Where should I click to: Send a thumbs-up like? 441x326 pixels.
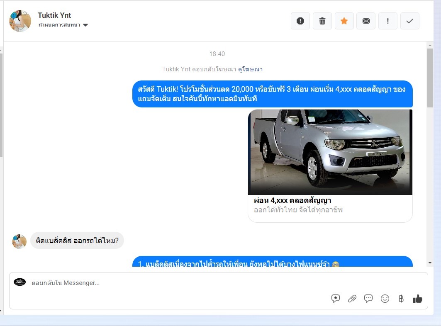point(417,299)
